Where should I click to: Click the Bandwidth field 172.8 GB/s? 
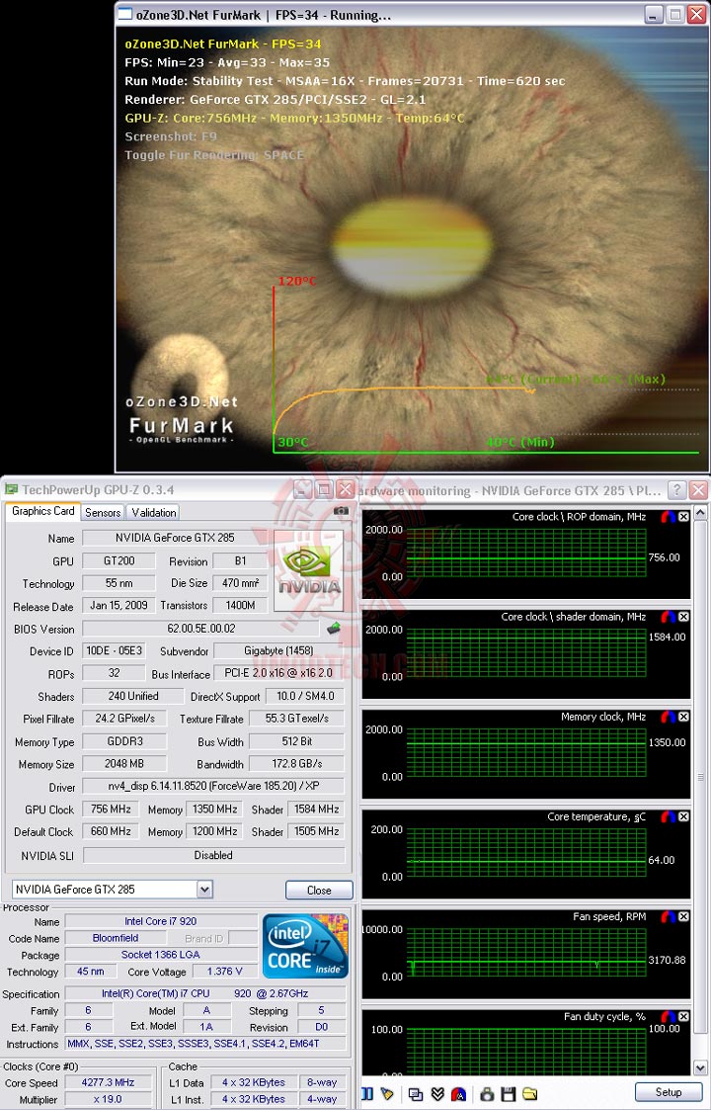(296, 763)
